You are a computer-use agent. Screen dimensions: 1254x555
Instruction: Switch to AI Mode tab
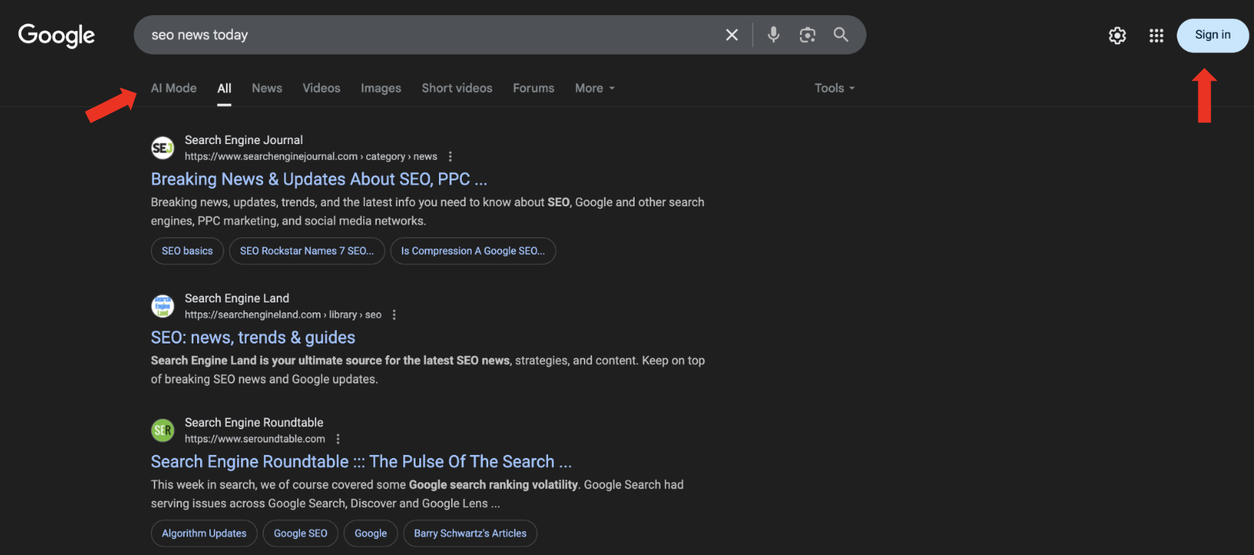pos(174,88)
